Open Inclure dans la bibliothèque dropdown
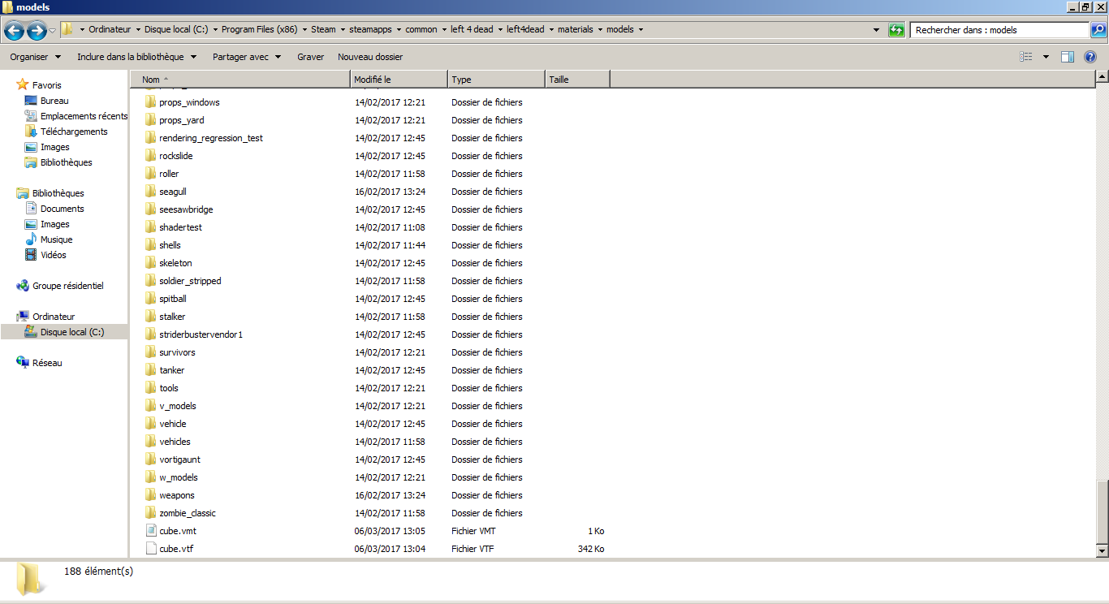Image resolution: width=1109 pixels, height=604 pixels. [136, 57]
